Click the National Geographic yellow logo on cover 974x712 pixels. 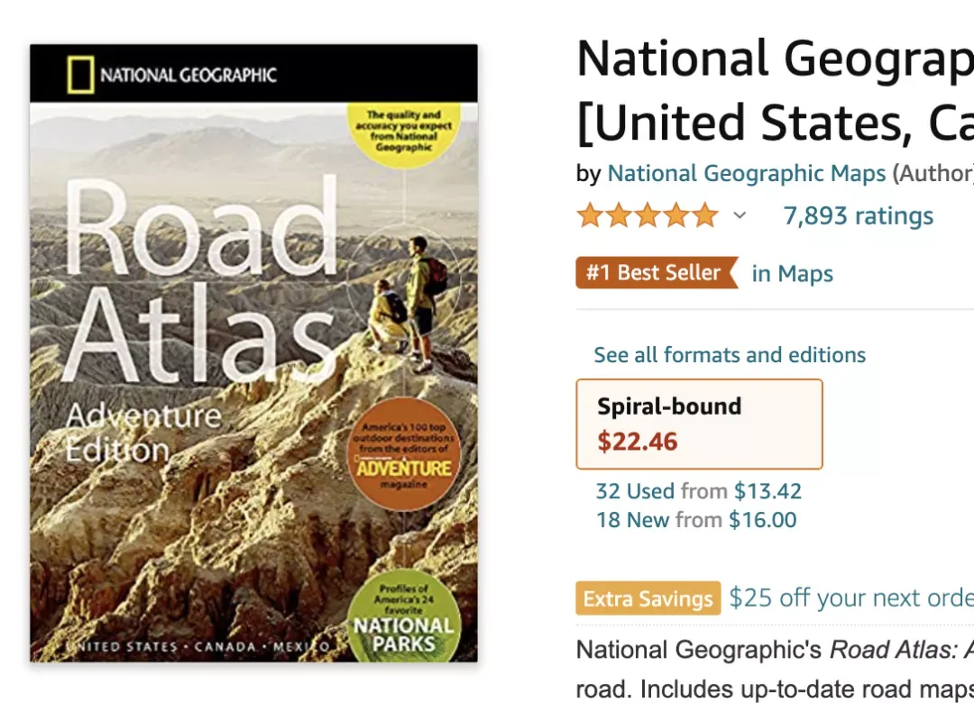pos(80,75)
